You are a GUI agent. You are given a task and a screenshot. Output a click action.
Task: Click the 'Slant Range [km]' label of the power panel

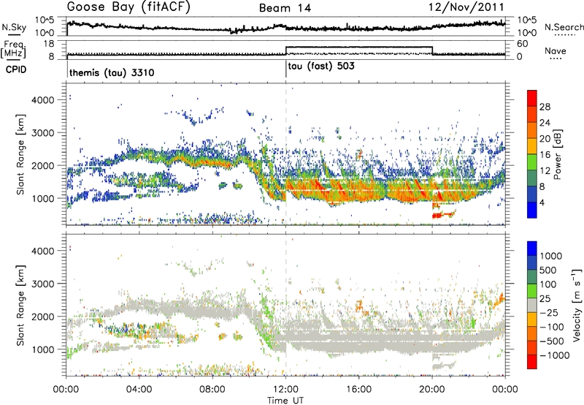click(20, 154)
